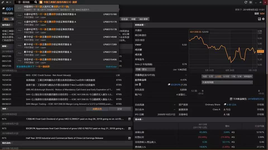
Task: Go back with the left arrow
Action: pos(7,2)
